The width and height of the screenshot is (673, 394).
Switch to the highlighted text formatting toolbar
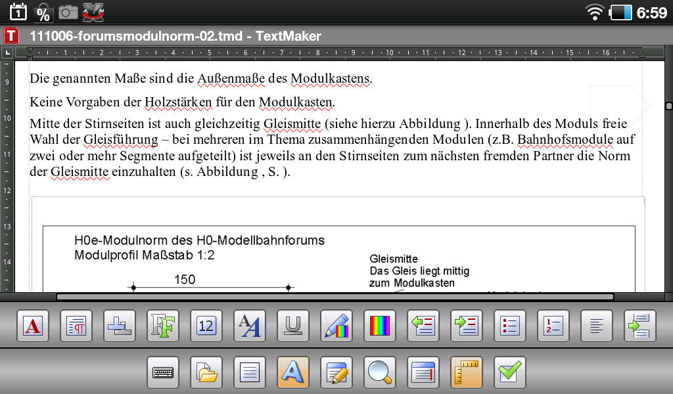point(293,373)
